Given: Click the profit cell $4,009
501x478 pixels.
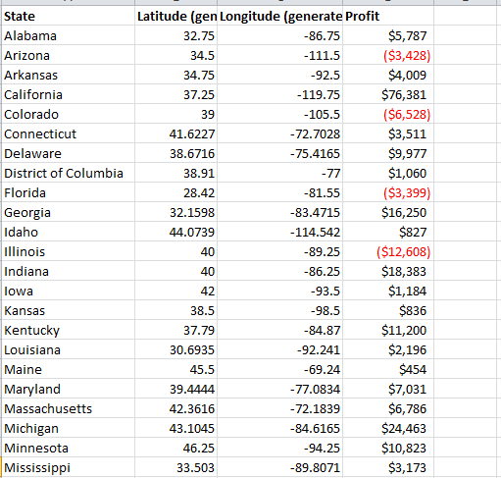Looking at the screenshot, I should (x=388, y=75).
